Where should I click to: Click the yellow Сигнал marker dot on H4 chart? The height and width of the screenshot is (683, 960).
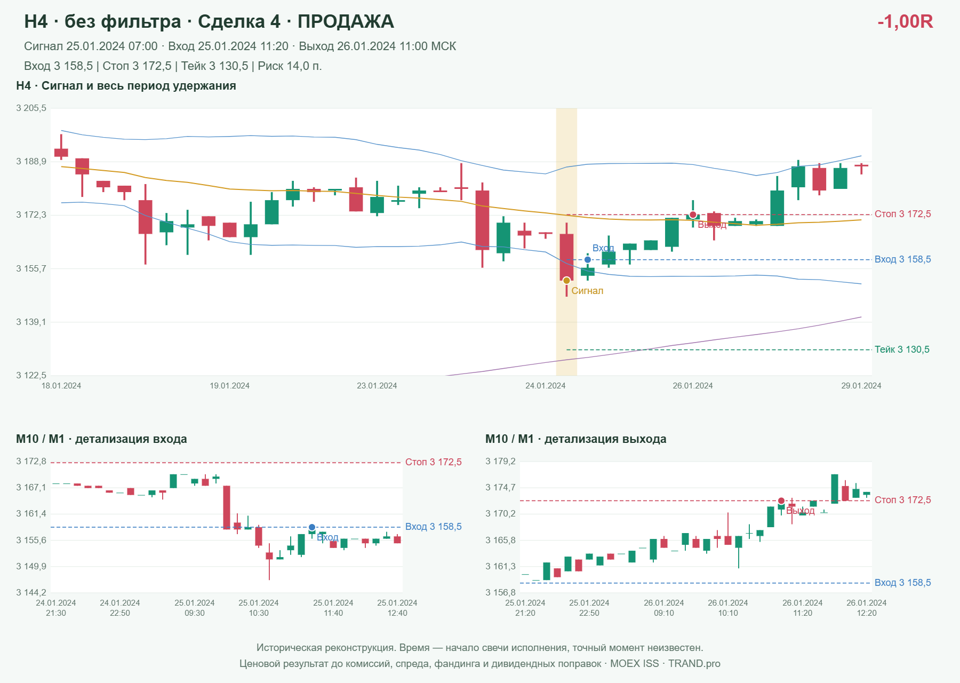(x=566, y=281)
